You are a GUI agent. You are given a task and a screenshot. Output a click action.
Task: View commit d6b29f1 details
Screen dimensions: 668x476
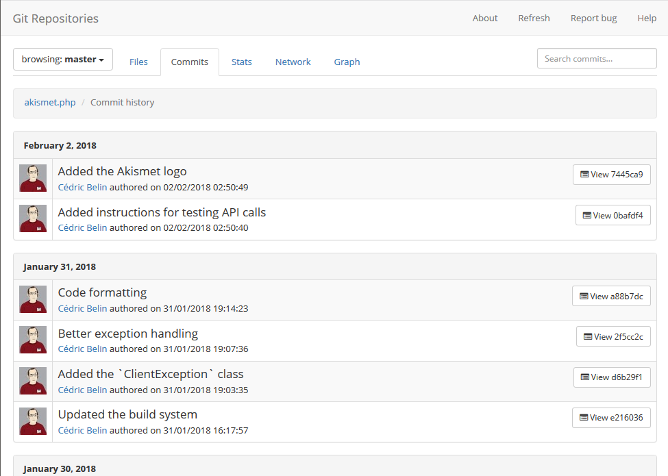612,377
